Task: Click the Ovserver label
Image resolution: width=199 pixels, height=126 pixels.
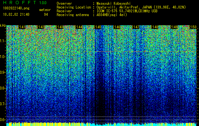Action: [64, 3]
